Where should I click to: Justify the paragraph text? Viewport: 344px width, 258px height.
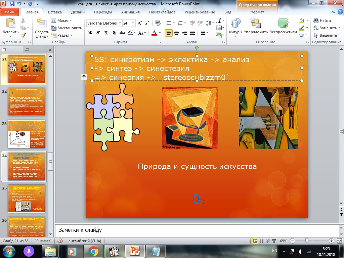pos(192,33)
